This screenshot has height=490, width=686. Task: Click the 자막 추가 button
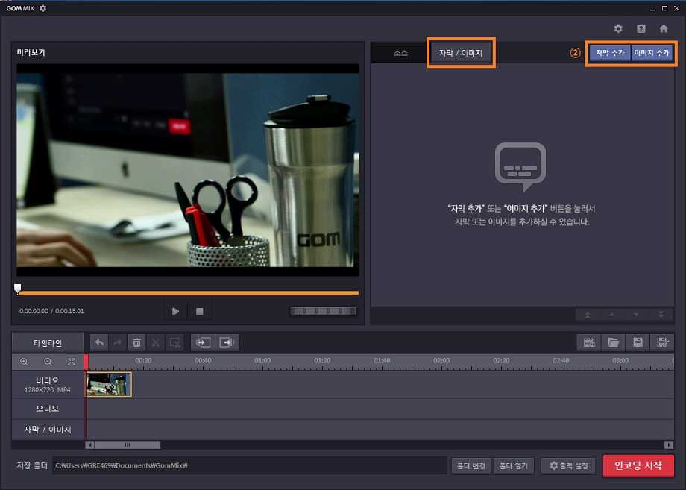pyautogui.click(x=609, y=53)
